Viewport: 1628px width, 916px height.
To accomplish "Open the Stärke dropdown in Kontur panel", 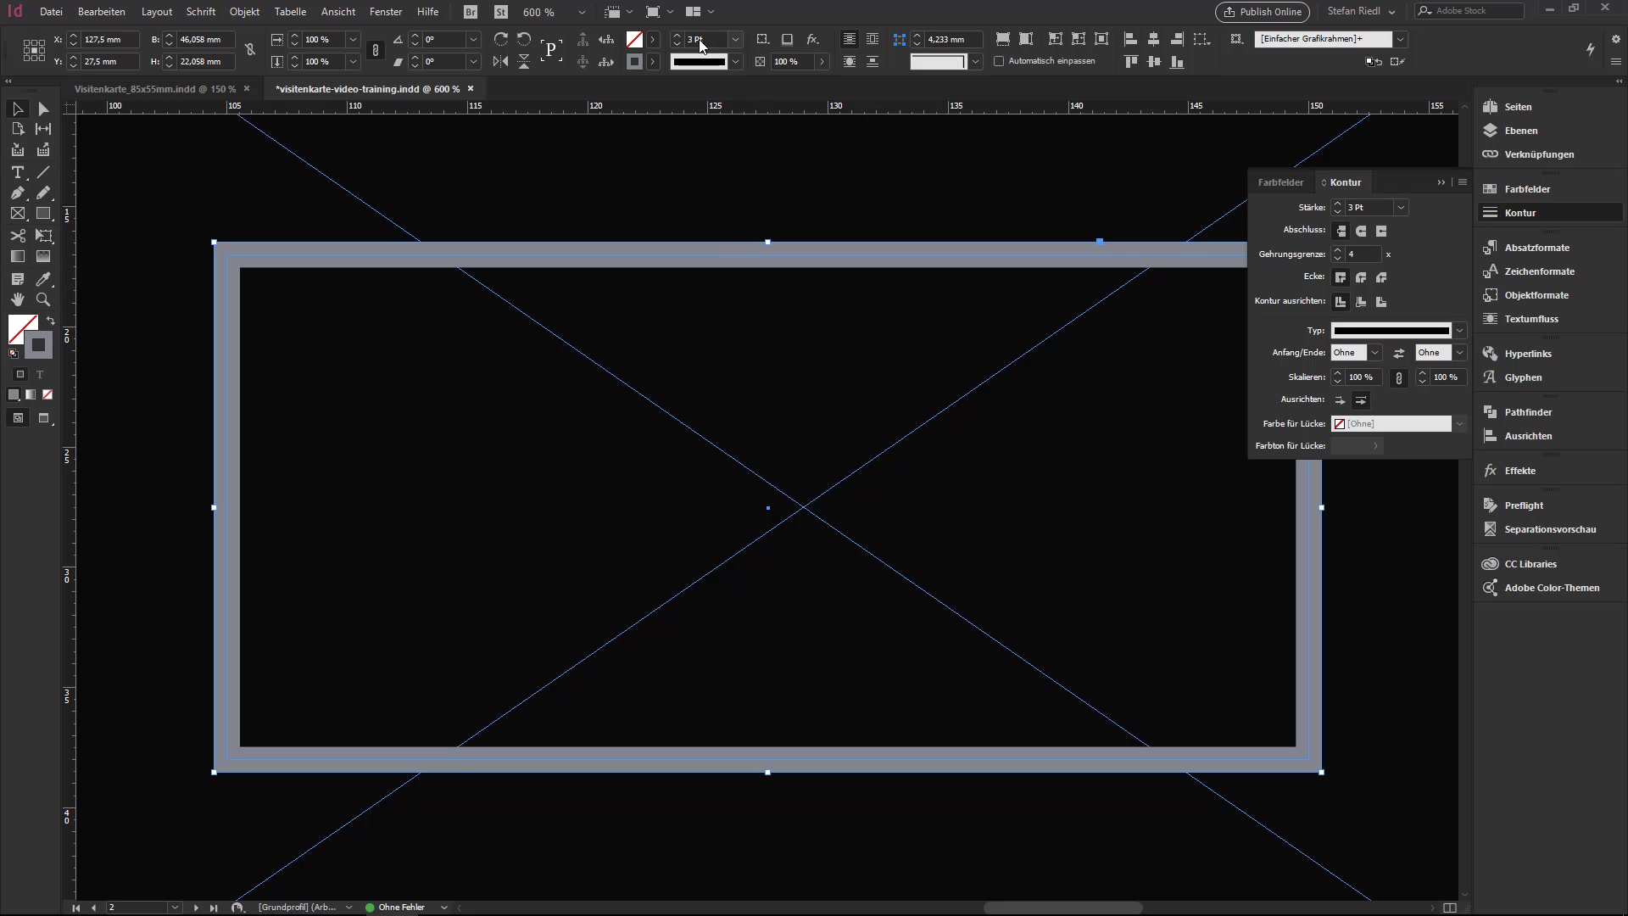I will pyautogui.click(x=1401, y=207).
